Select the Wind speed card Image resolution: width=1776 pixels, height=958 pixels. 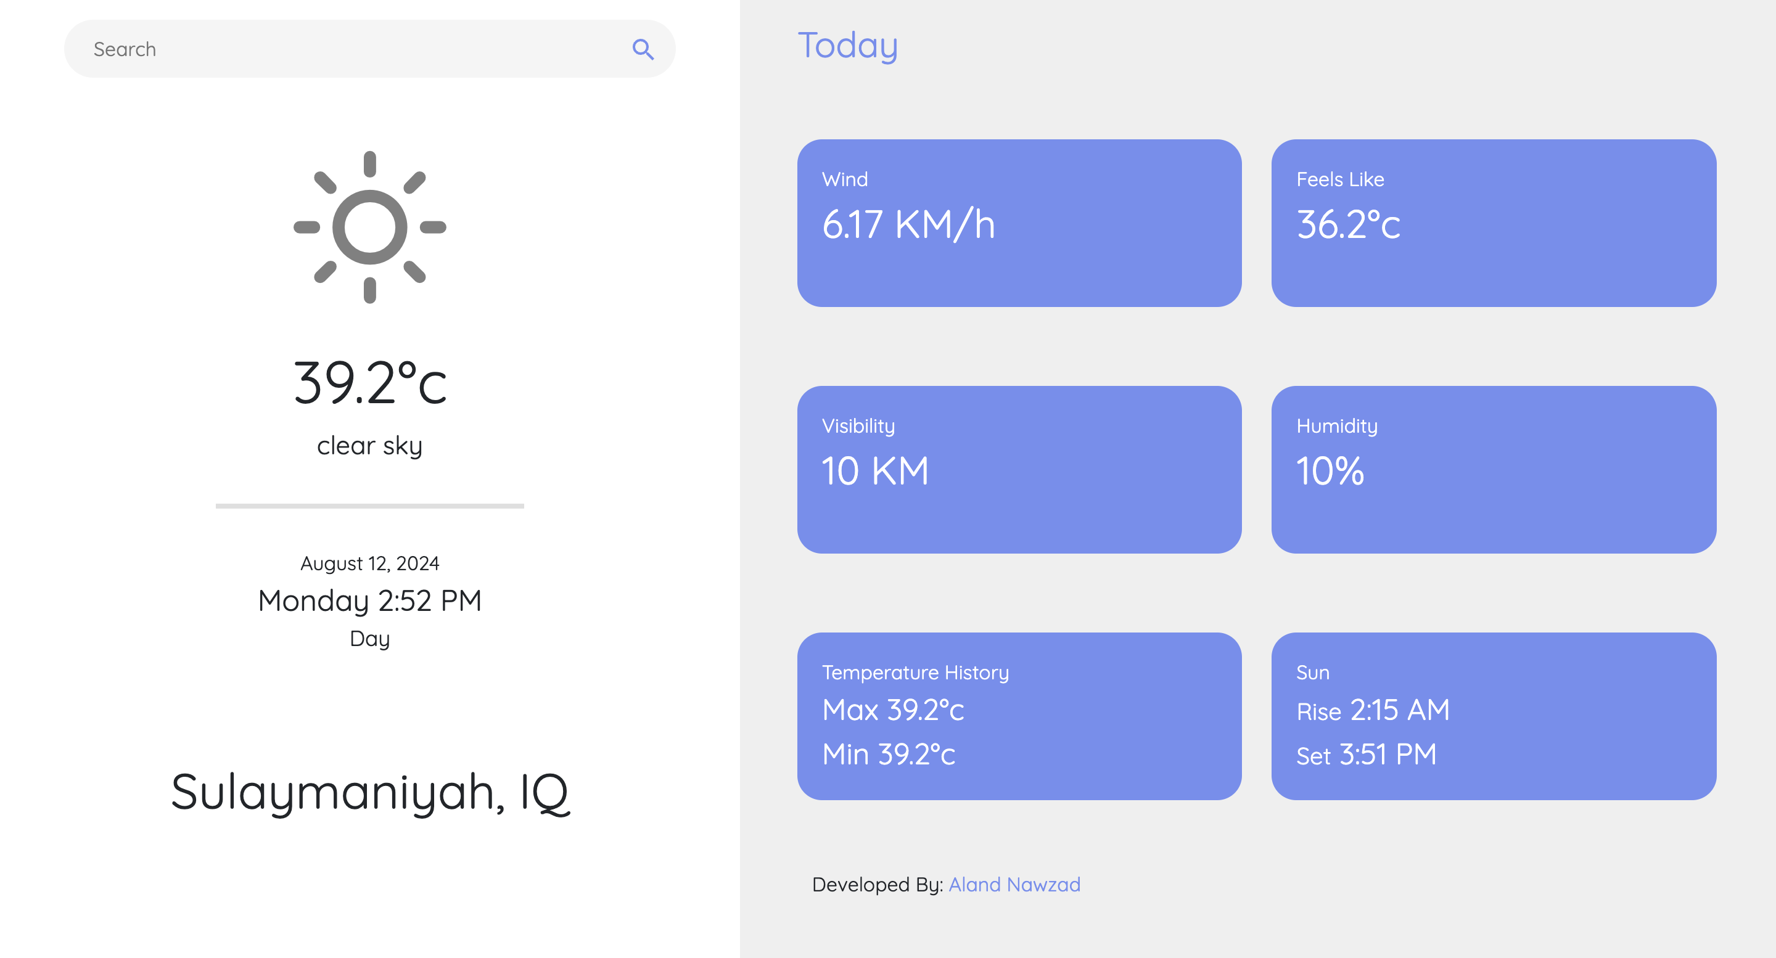(1019, 223)
